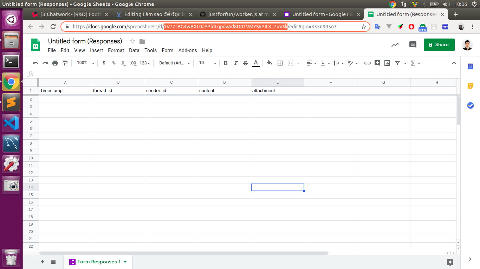This screenshot has width=480, height=269.
Task: Open the Google account avatar
Action: click(x=467, y=45)
